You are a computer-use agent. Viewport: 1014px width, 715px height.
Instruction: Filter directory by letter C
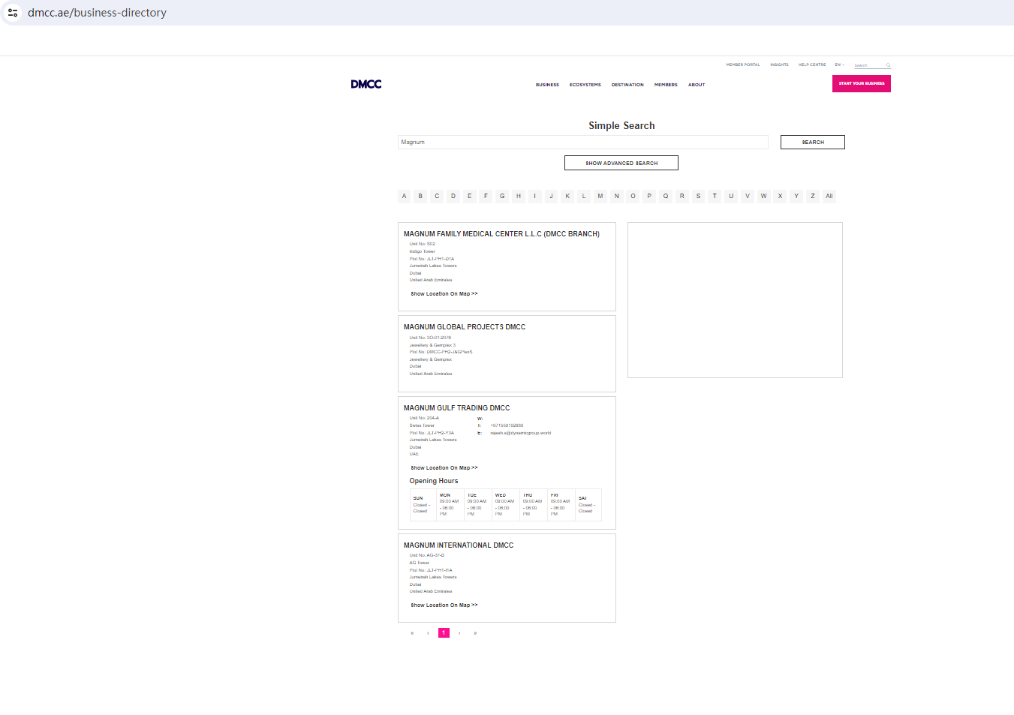coord(437,197)
